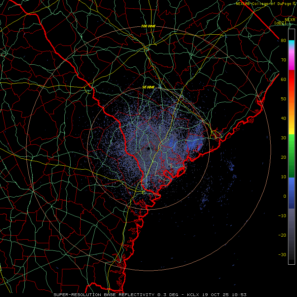The width and height of the screenshot is (297, 297).
Task: Click the "100 NMI" range ring label
Action: coord(148,26)
